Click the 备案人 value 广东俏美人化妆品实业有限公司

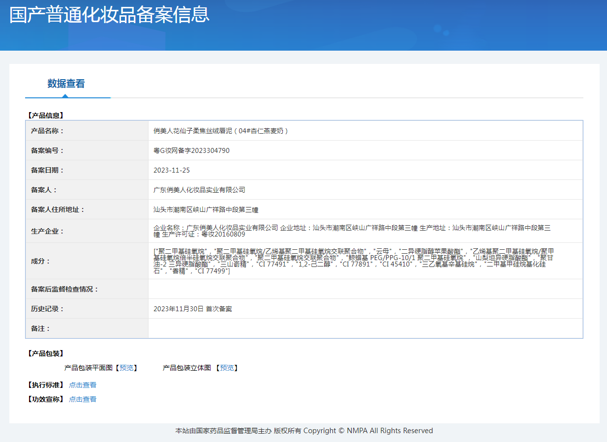199,190
